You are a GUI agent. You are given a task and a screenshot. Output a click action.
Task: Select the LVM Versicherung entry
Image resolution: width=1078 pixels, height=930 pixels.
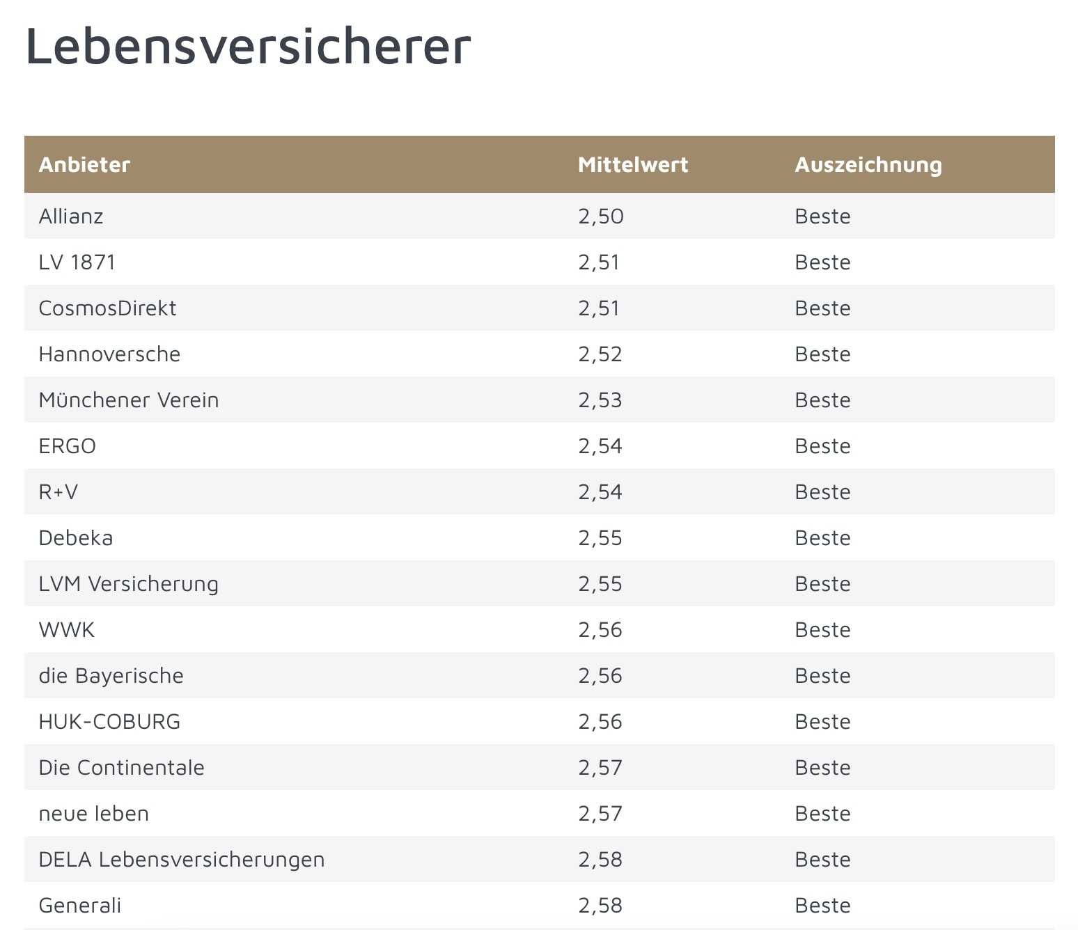[129, 585]
